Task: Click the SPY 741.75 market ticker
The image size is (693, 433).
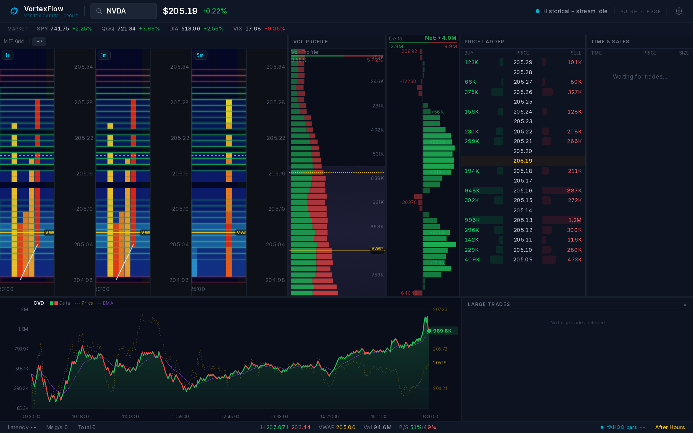Action: click(x=64, y=29)
